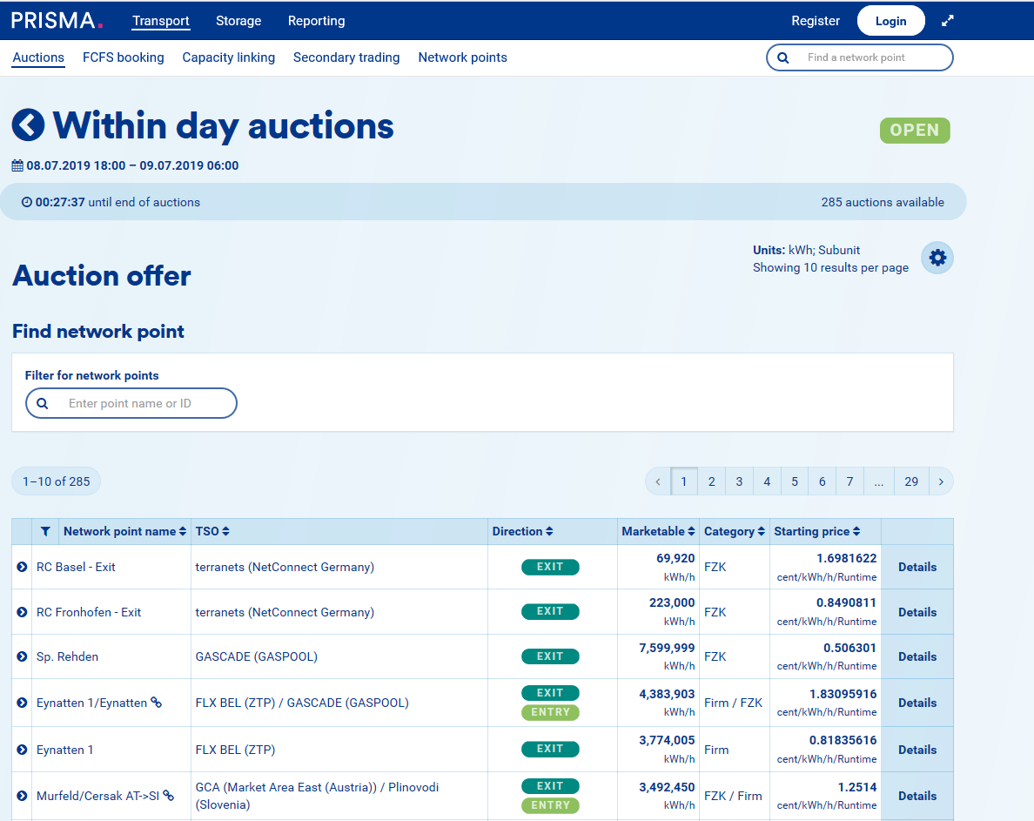The width and height of the screenshot is (1034, 821).
Task: Click the Login button
Action: pyautogui.click(x=890, y=21)
